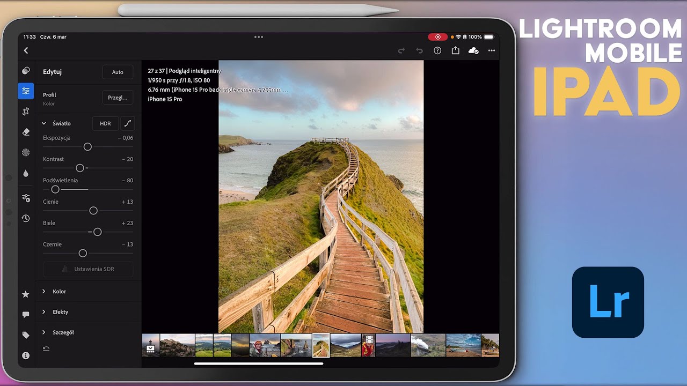The image size is (687, 386).
Task: Tap the Share export icon
Action: click(456, 50)
